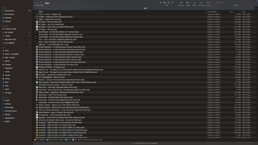Select ABBA - Happy New Year.mp3
Viewport: 258px width, 145px height.
[x=50, y=19]
